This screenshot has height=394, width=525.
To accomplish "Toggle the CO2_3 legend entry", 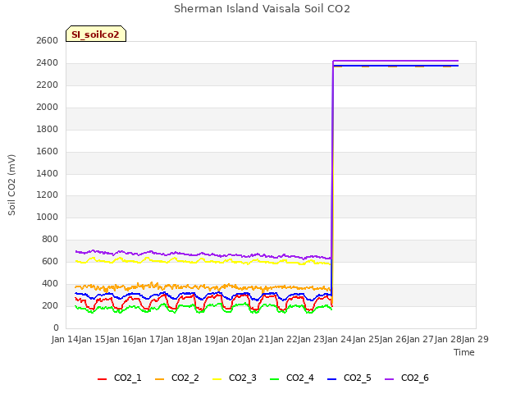I will point(235,378).
